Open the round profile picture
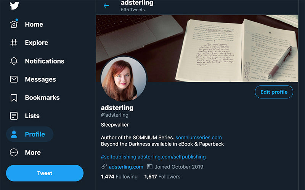Image resolution: width=305 pixels, height=190 pixels. [124, 79]
